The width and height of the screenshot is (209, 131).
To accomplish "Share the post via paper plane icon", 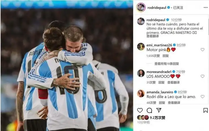I will (x=159, y=110).
